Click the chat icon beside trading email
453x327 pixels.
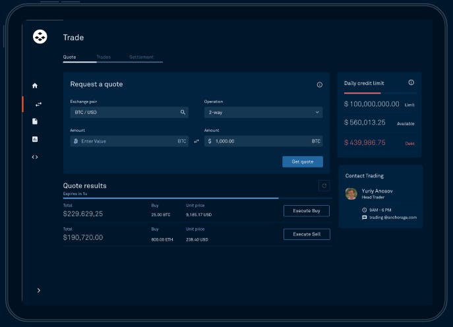pyautogui.click(x=364, y=218)
